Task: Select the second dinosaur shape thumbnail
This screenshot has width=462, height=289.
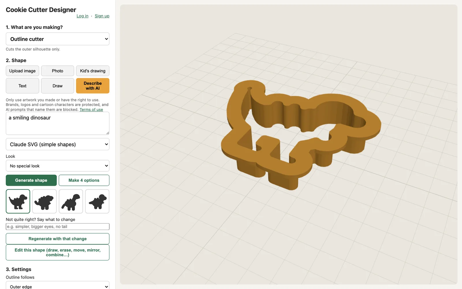Action: point(44,201)
